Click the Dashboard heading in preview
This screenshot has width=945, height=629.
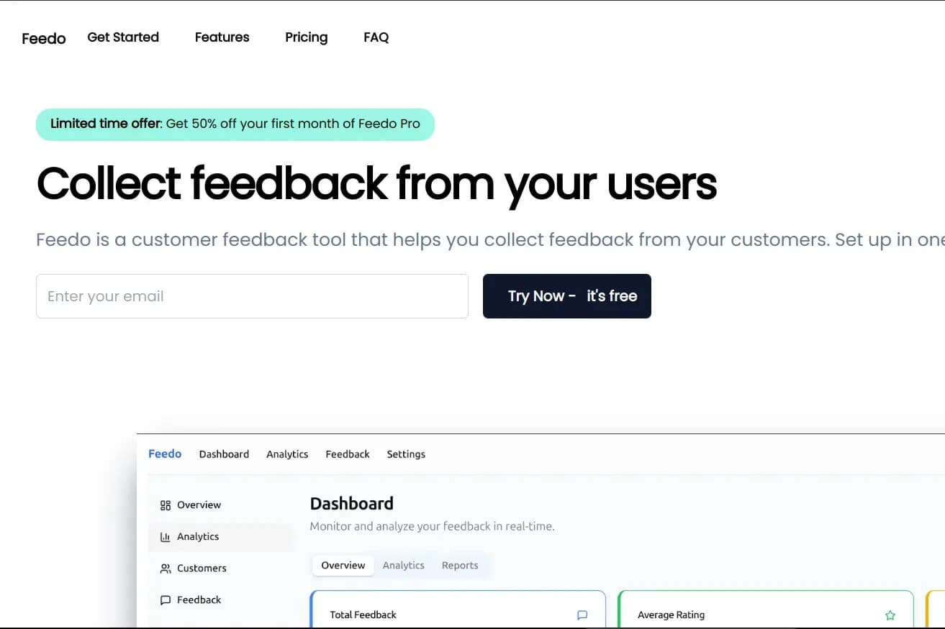point(352,504)
